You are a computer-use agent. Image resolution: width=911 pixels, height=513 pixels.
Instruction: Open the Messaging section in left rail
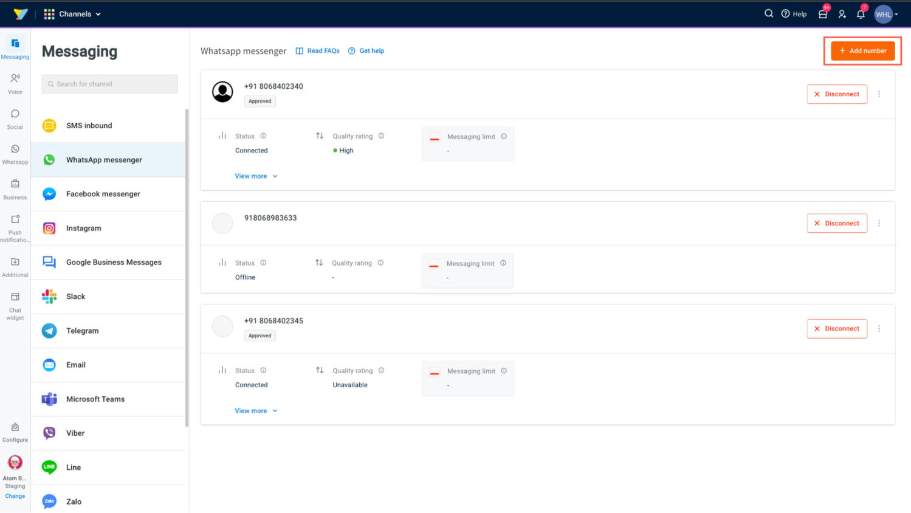click(15, 48)
